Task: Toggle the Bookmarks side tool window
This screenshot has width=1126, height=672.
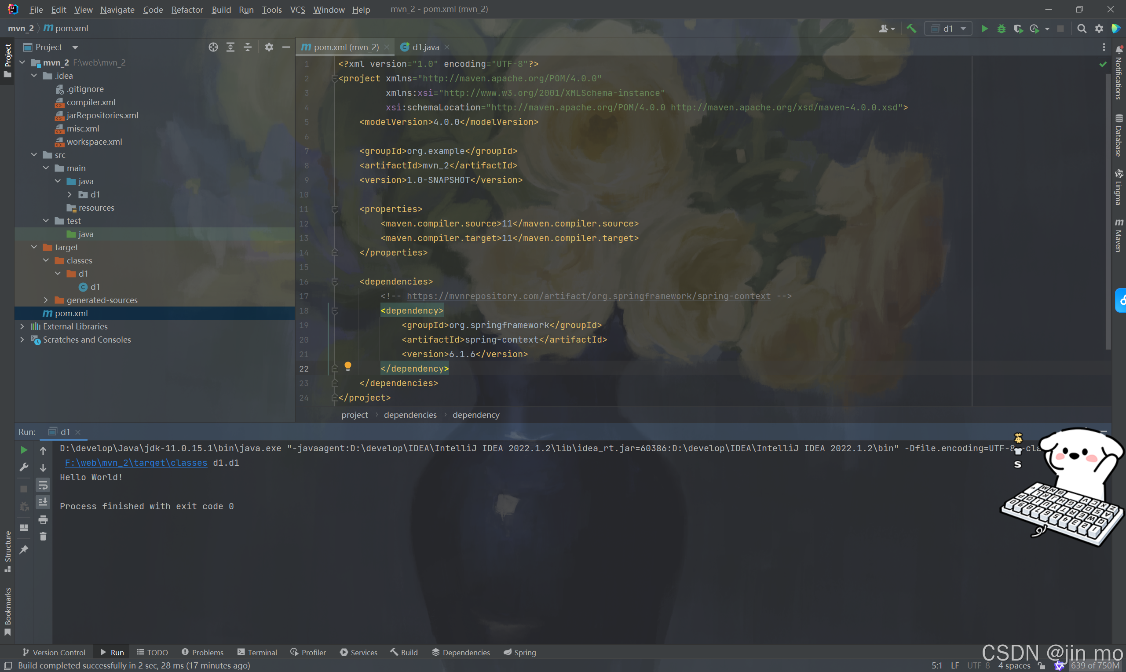Action: tap(7, 611)
